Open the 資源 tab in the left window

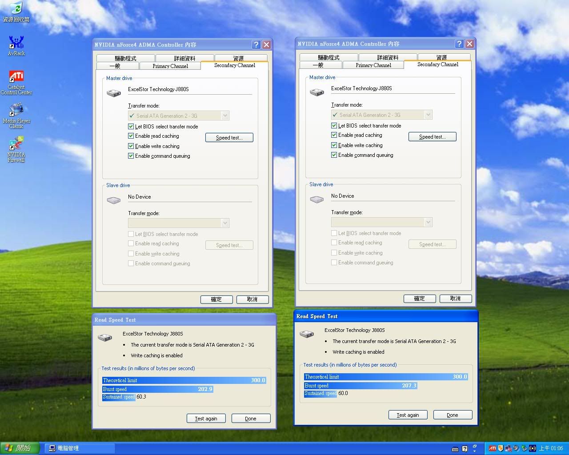240,58
